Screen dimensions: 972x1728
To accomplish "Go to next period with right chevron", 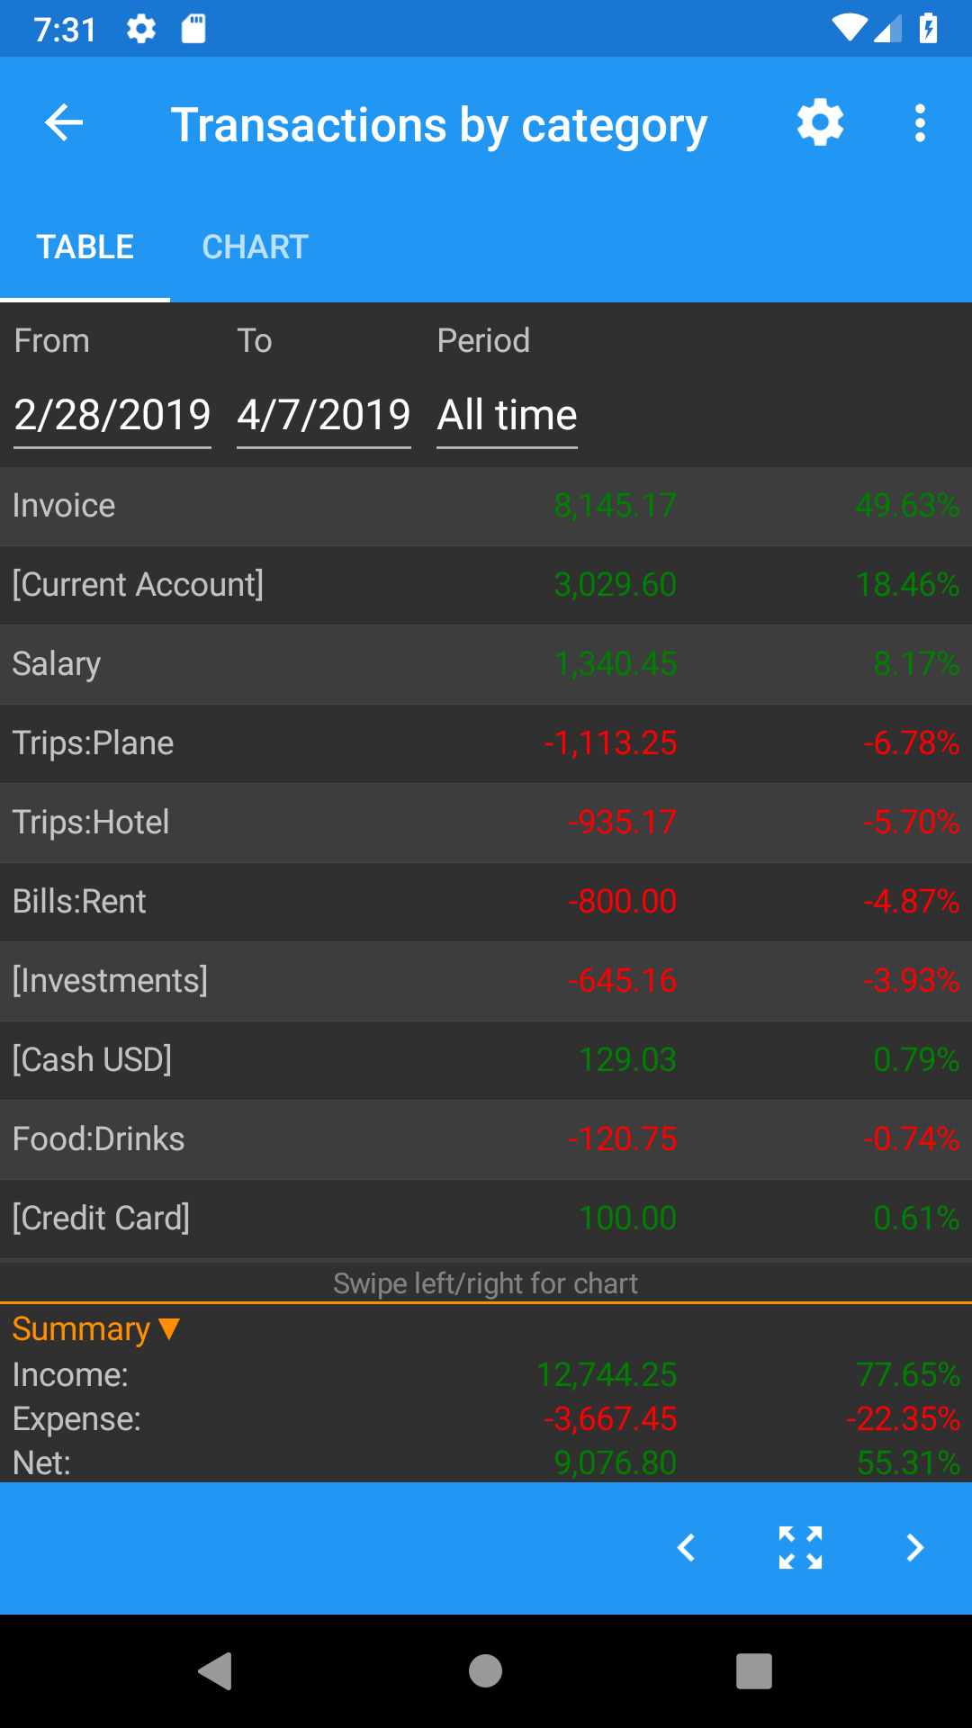I will click(x=914, y=1547).
